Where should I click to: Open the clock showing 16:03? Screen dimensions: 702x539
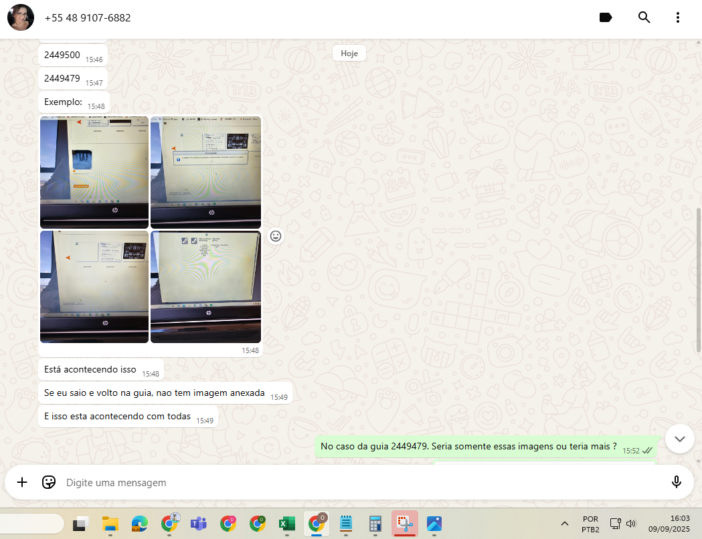[x=669, y=524]
